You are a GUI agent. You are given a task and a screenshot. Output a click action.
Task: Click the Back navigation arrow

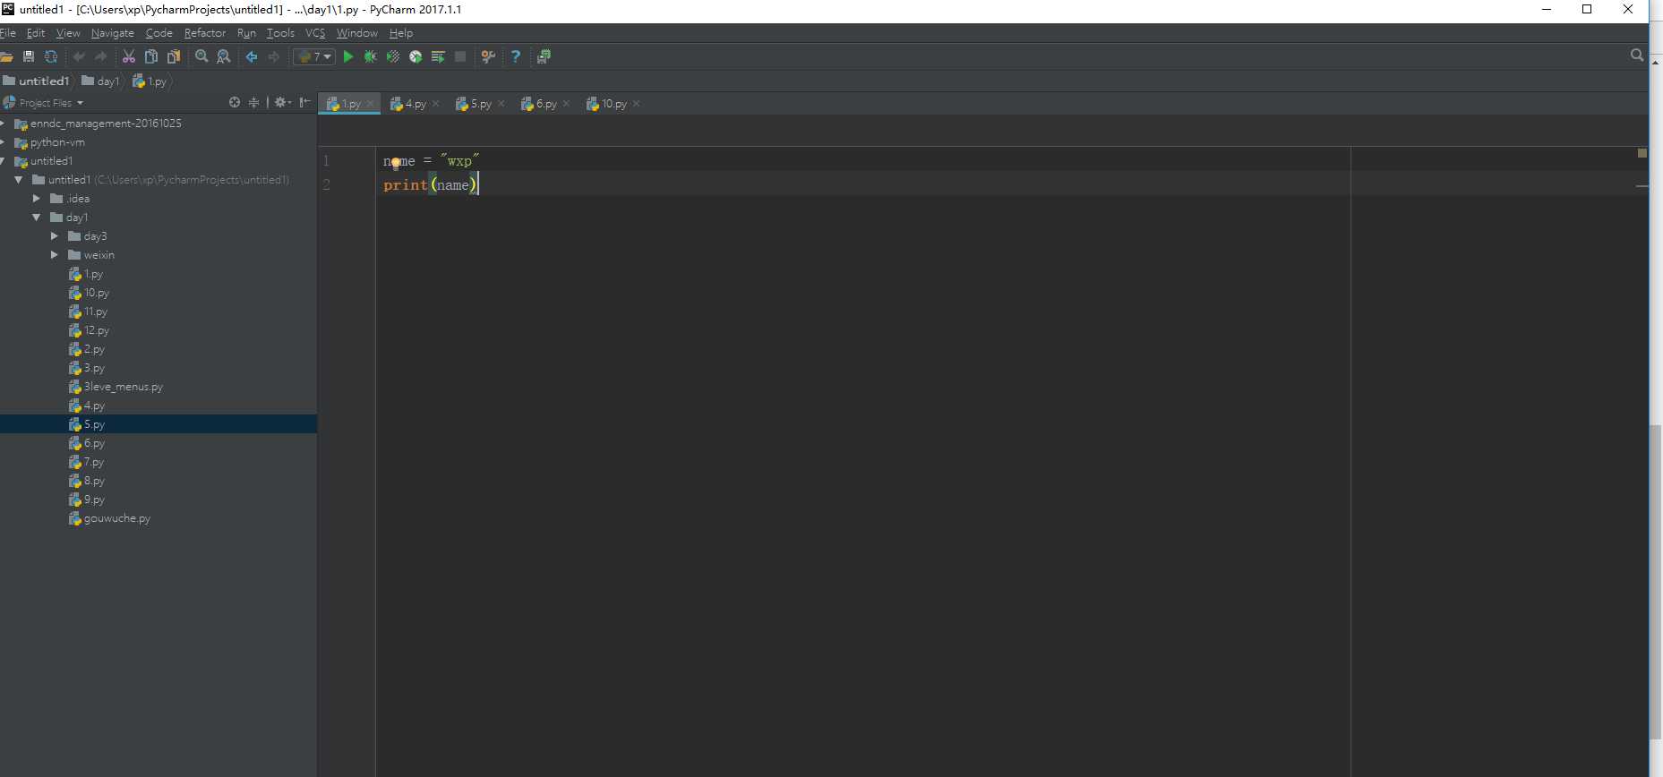point(252,56)
